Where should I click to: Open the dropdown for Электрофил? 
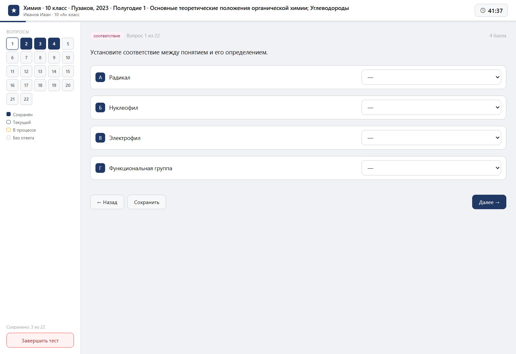pos(431,138)
